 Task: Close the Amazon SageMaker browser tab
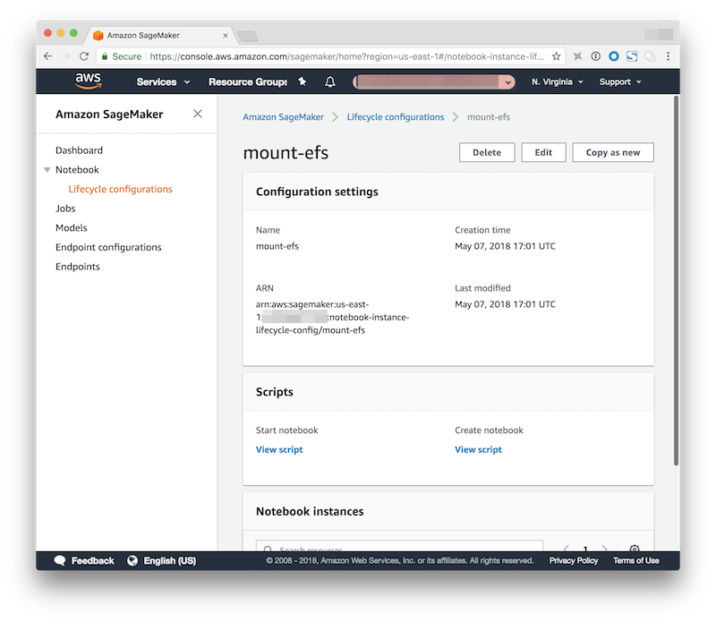coord(226,35)
